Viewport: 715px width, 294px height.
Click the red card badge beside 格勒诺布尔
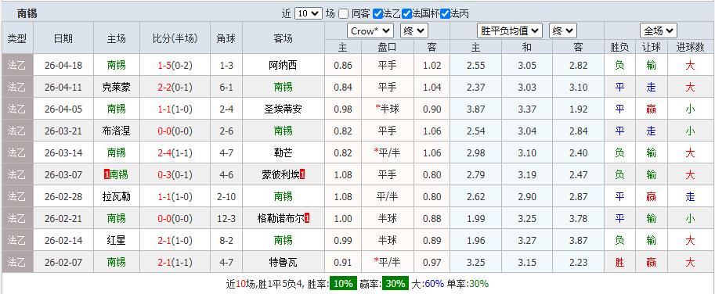point(307,218)
